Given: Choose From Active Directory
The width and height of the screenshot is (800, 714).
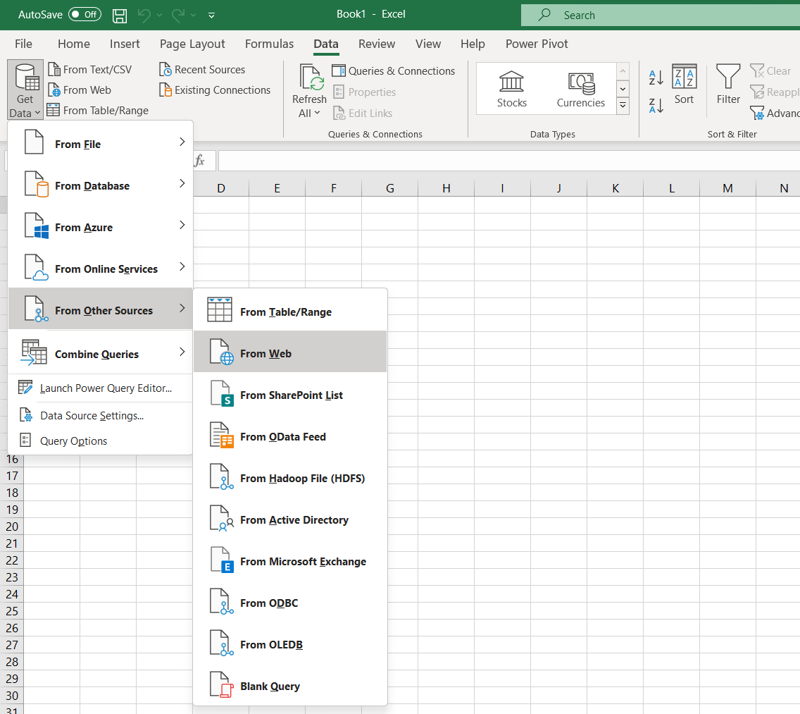Looking at the screenshot, I should 290,519.
